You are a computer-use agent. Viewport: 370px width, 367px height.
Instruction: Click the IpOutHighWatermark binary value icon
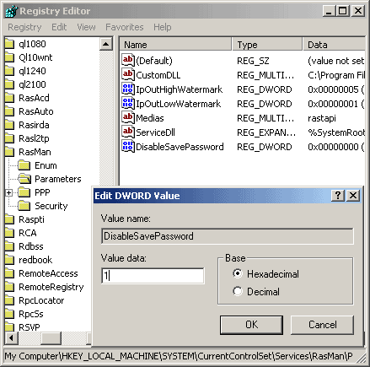pos(128,89)
